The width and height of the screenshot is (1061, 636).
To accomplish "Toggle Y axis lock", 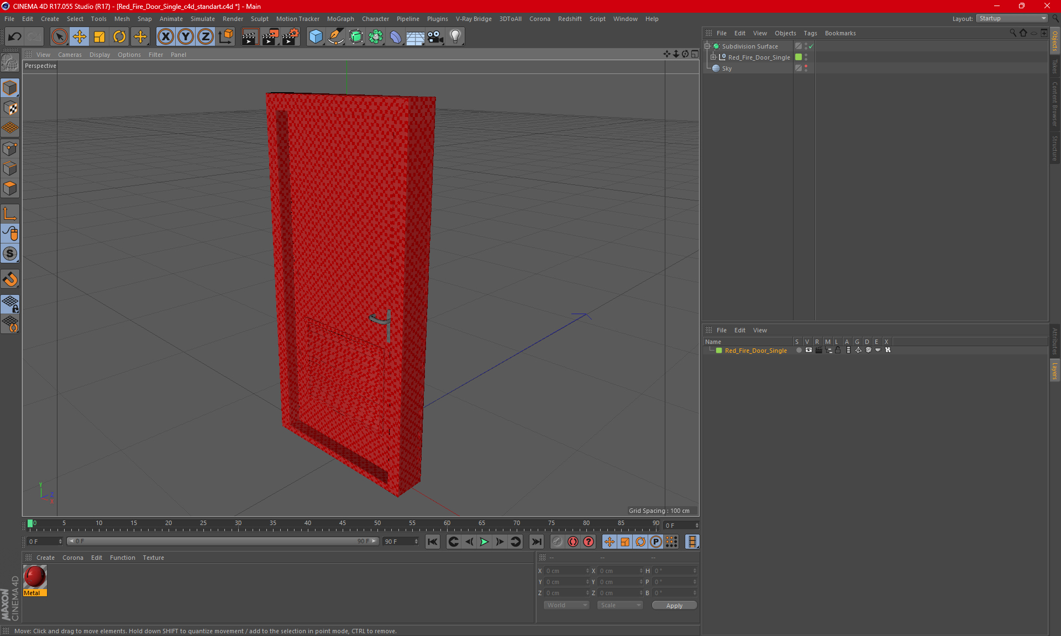I will coord(186,37).
